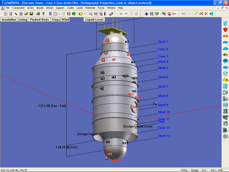Click the Trays button
Viewport: 229px width, 172px height.
pyautogui.click(x=55, y=20)
